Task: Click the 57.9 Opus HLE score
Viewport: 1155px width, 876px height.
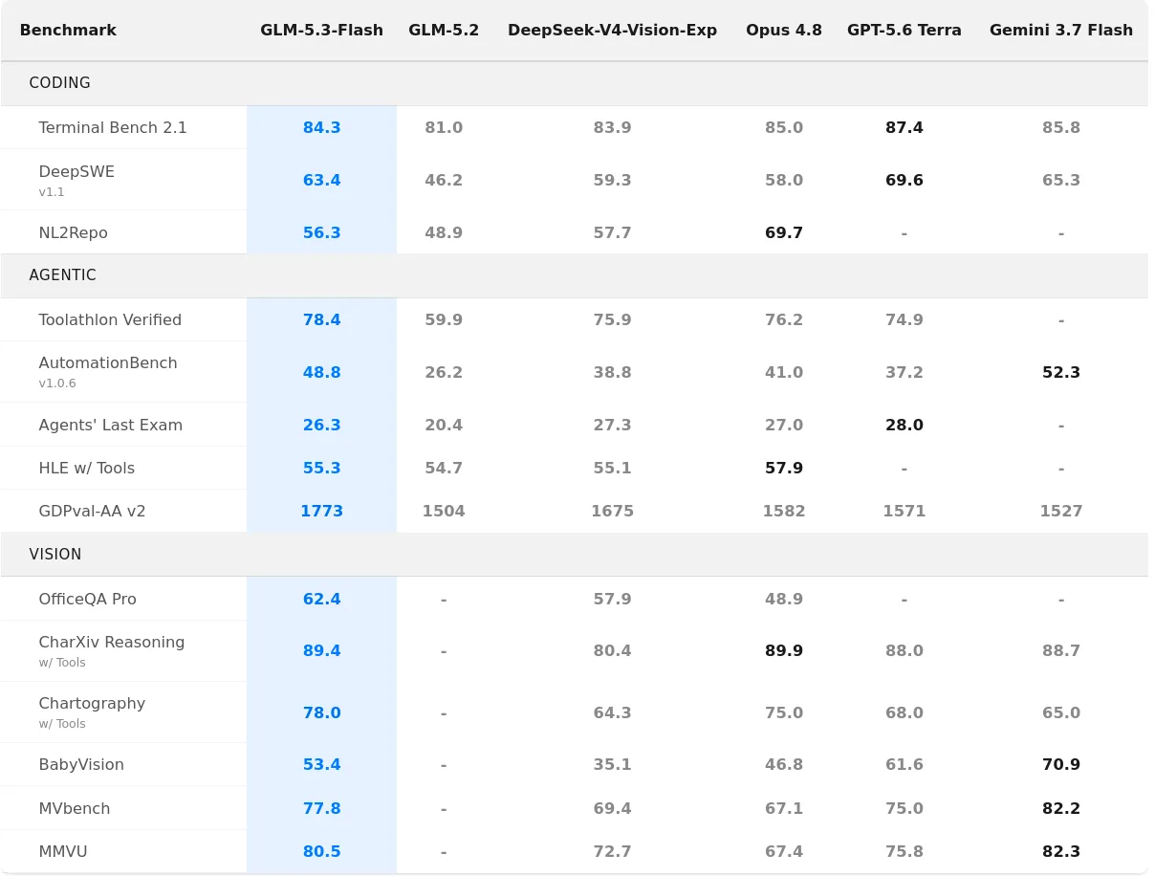Action: coord(784,469)
